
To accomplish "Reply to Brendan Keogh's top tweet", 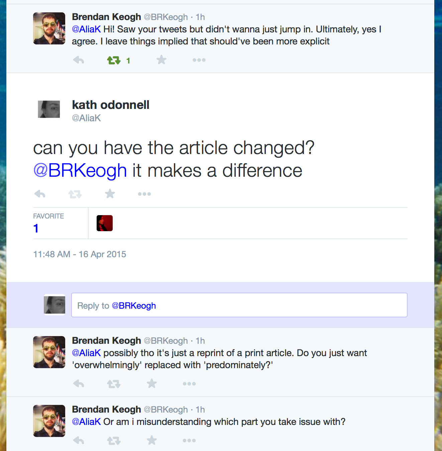I will pos(79,60).
